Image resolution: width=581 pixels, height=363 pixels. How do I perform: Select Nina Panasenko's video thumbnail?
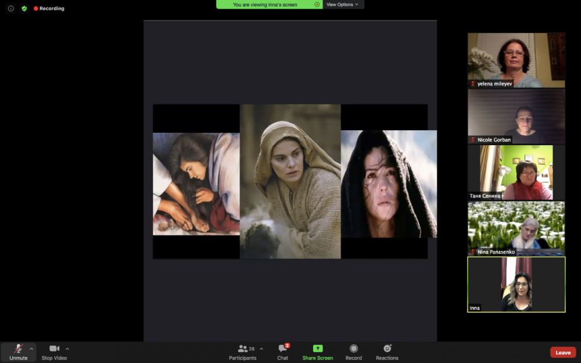coord(516,228)
